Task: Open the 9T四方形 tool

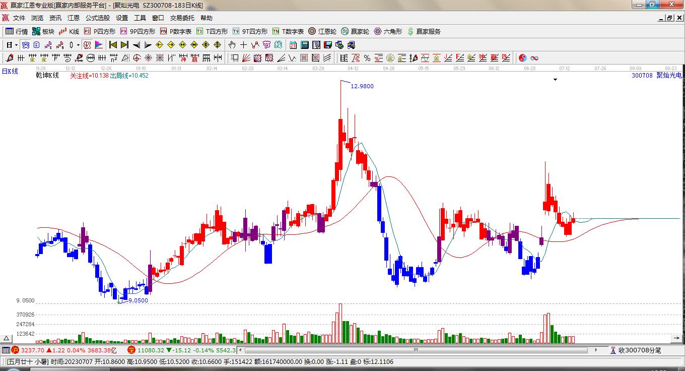Action: pyautogui.click(x=250, y=31)
